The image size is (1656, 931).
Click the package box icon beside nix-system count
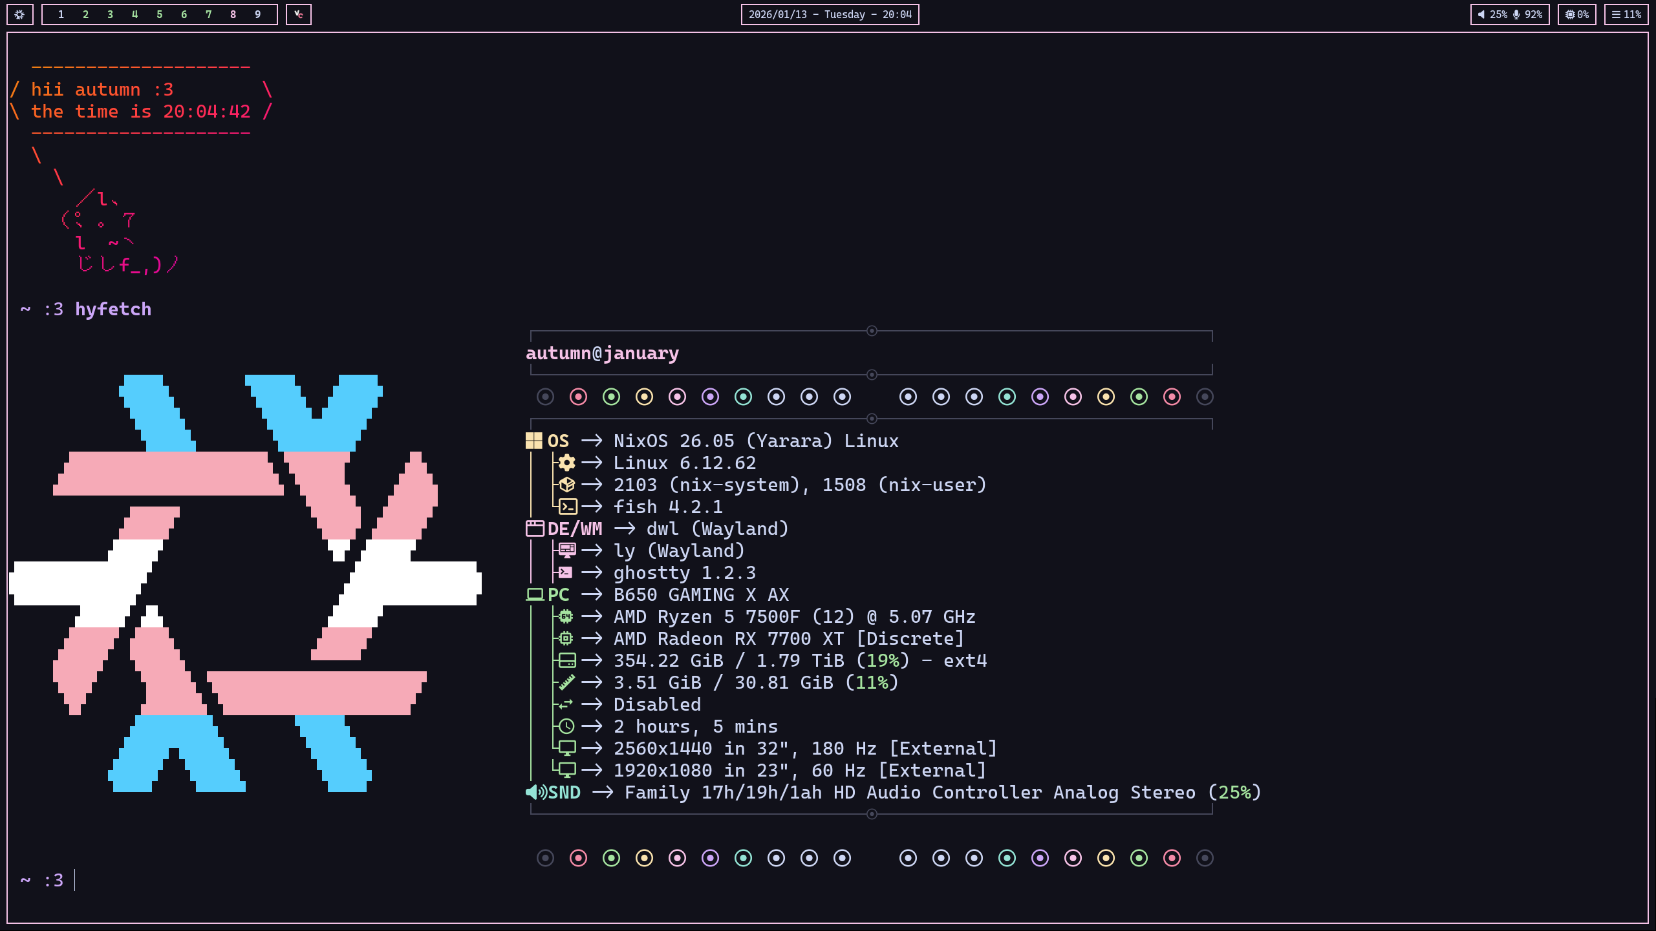click(567, 485)
